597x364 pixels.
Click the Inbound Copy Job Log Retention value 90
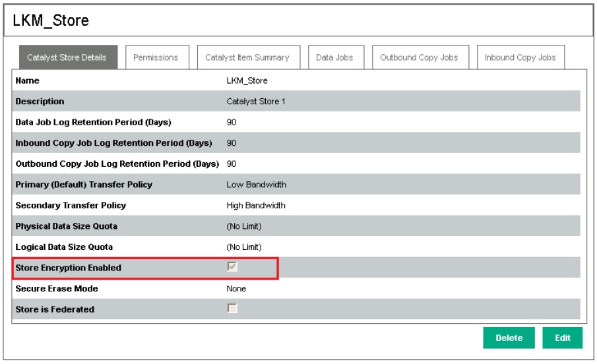click(x=232, y=143)
